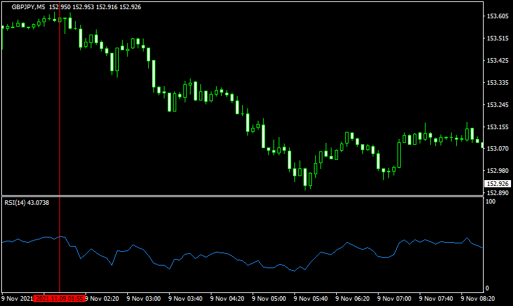Click the 9 Nov 02:20 time axis label

pos(102,298)
